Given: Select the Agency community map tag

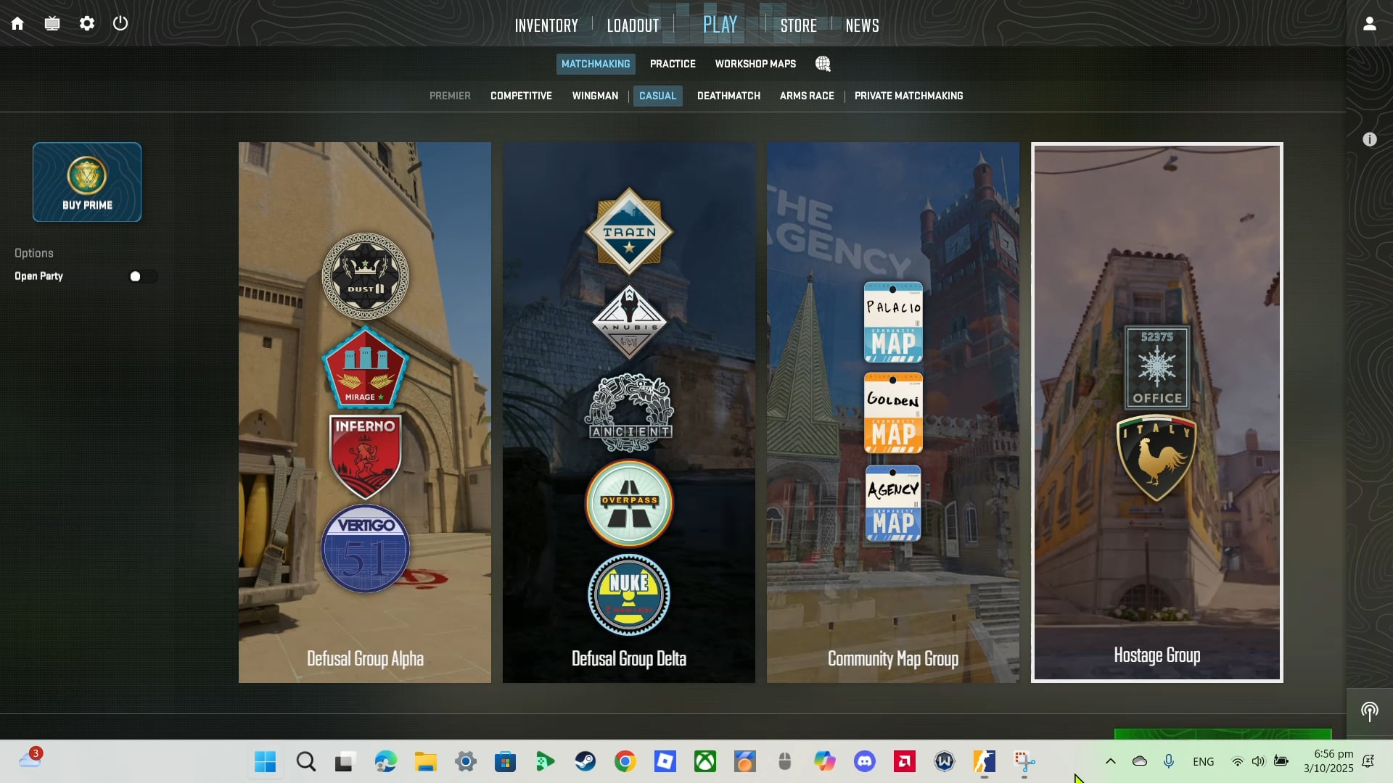Looking at the screenshot, I should (893, 503).
